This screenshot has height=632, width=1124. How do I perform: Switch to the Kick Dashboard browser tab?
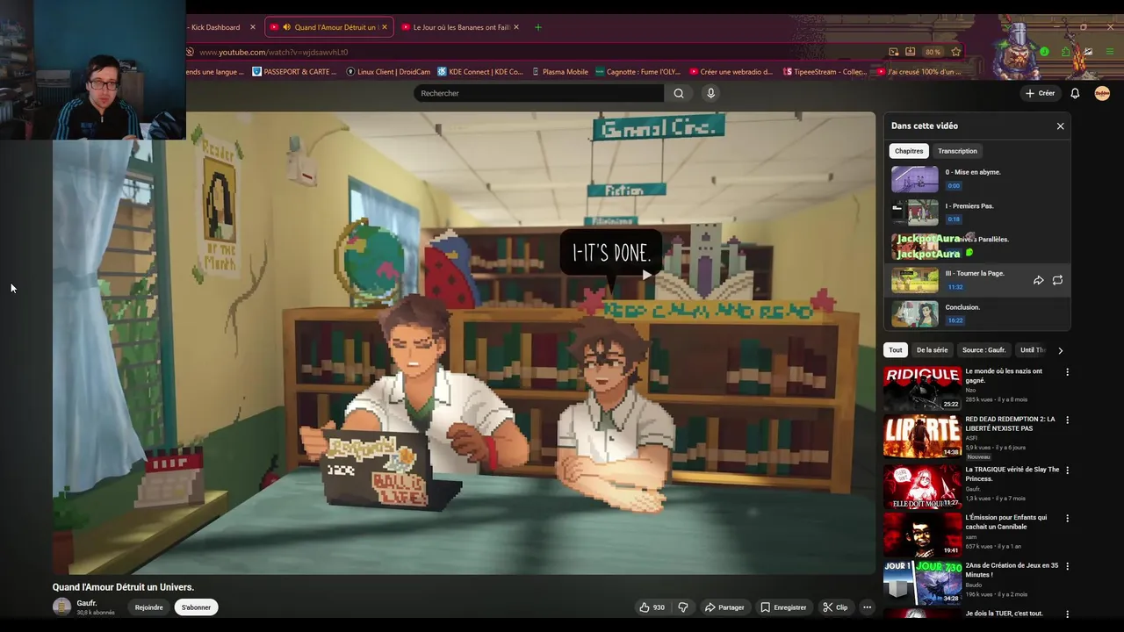click(x=215, y=27)
